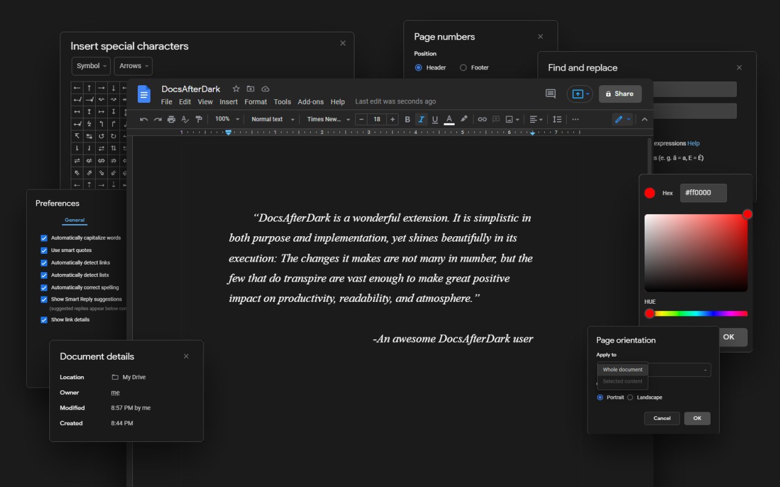
Task: Toggle Use smart quotes checkbox
Action: [44, 250]
